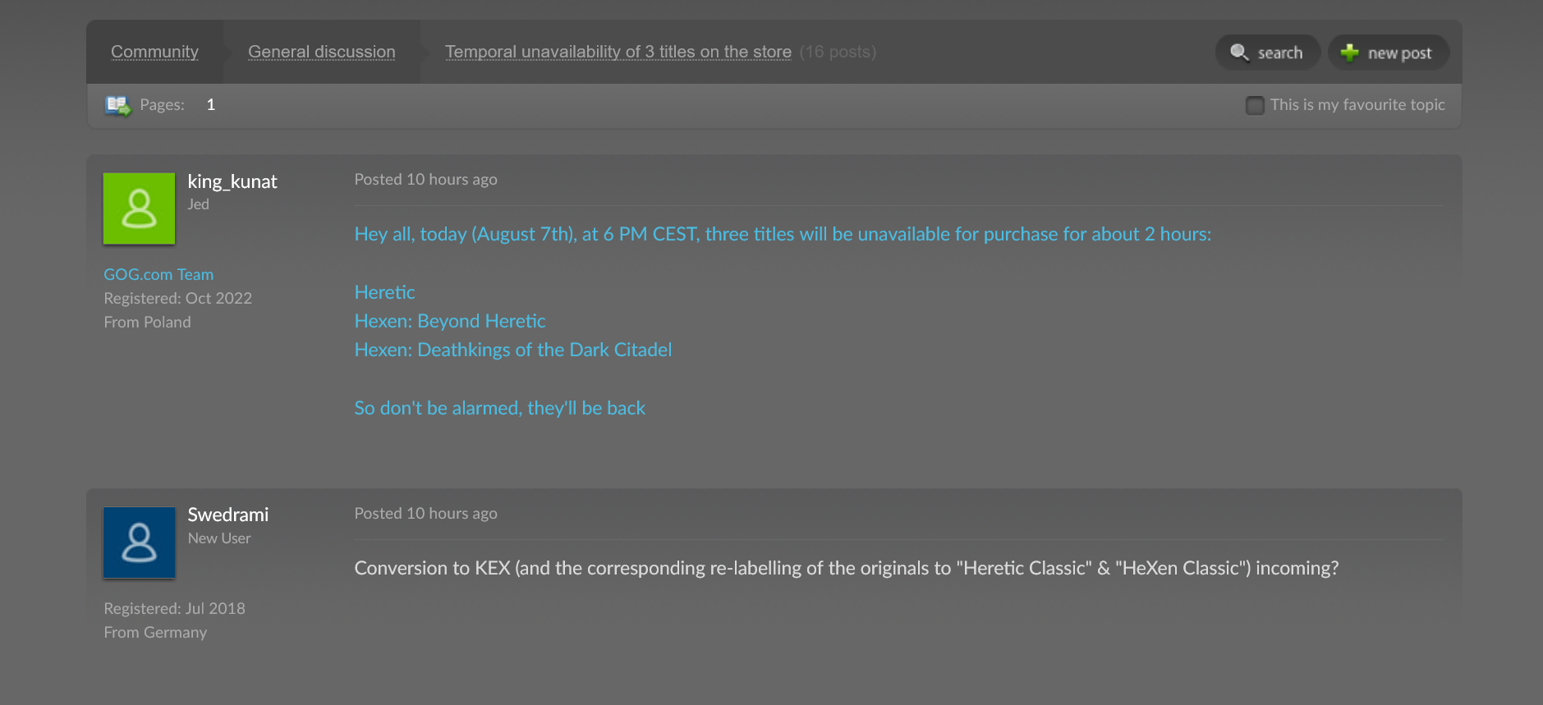Image resolution: width=1543 pixels, height=705 pixels.
Task: Click 'Hexen: Deathkings of the Dark Citadel'
Action: tap(512, 349)
